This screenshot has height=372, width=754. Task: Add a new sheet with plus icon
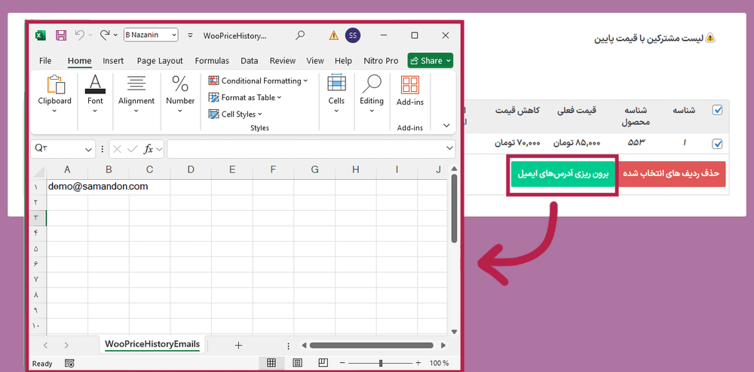[x=238, y=345]
